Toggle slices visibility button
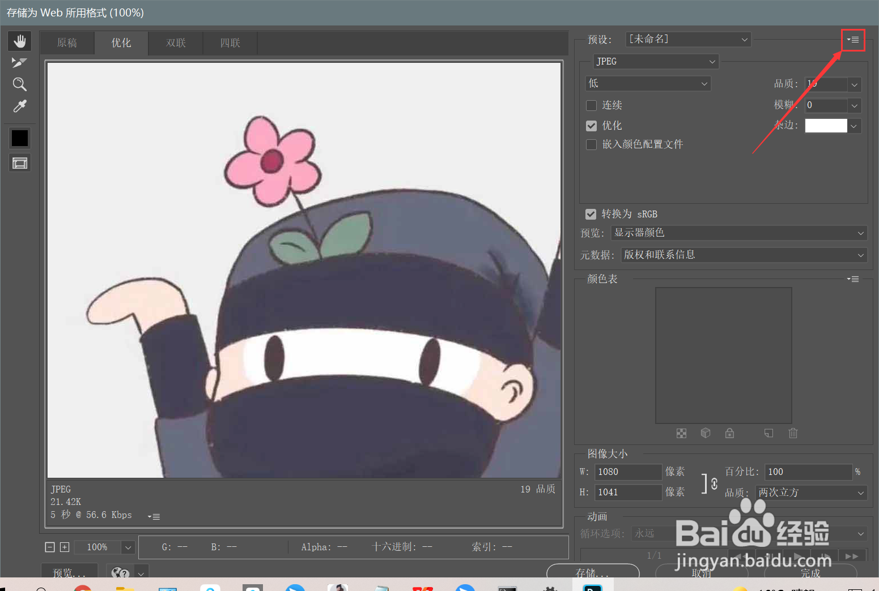 (x=20, y=164)
